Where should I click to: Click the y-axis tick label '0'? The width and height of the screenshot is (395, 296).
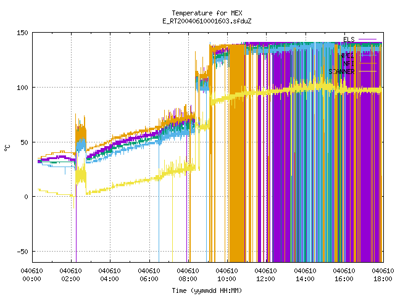tap(26, 197)
